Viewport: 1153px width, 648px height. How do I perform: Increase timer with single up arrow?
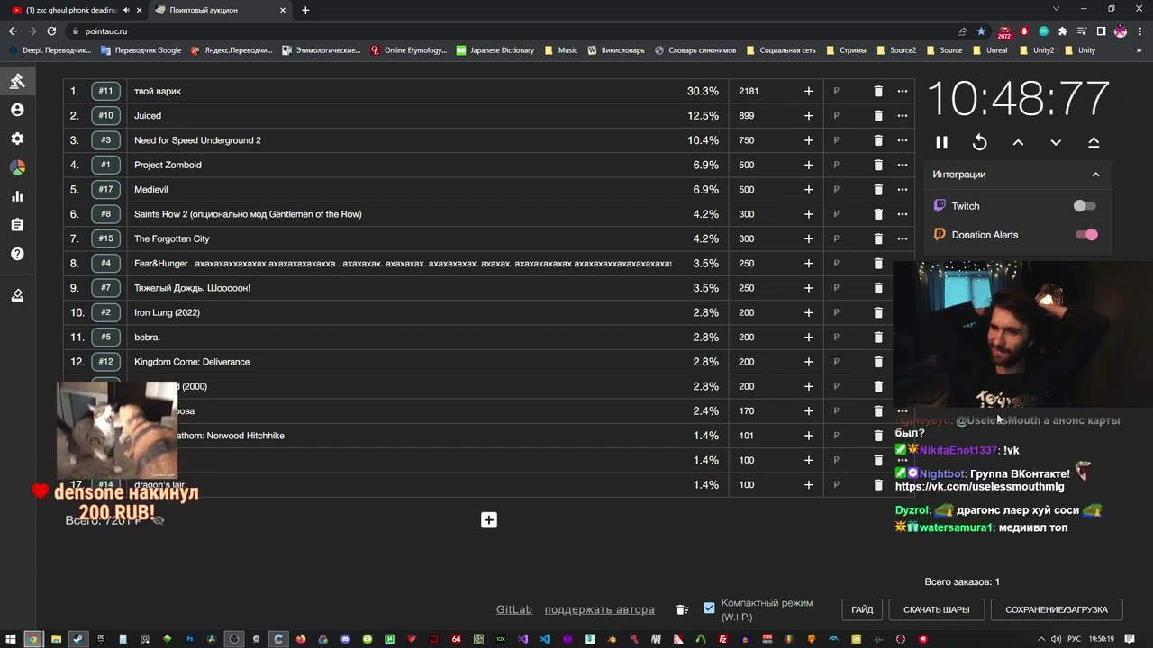pos(1018,142)
